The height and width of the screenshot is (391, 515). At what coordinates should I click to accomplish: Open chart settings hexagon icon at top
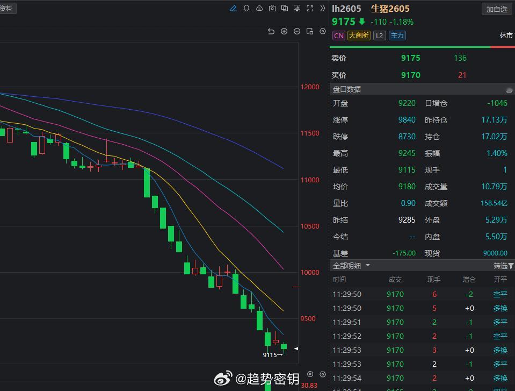[x=323, y=32]
